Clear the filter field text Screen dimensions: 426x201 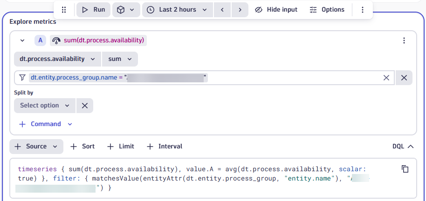click(386, 78)
